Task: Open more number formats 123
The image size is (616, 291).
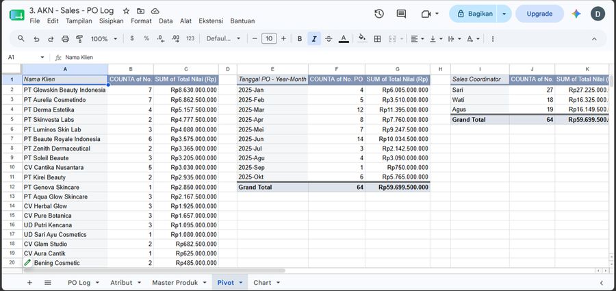Action: 190,38
